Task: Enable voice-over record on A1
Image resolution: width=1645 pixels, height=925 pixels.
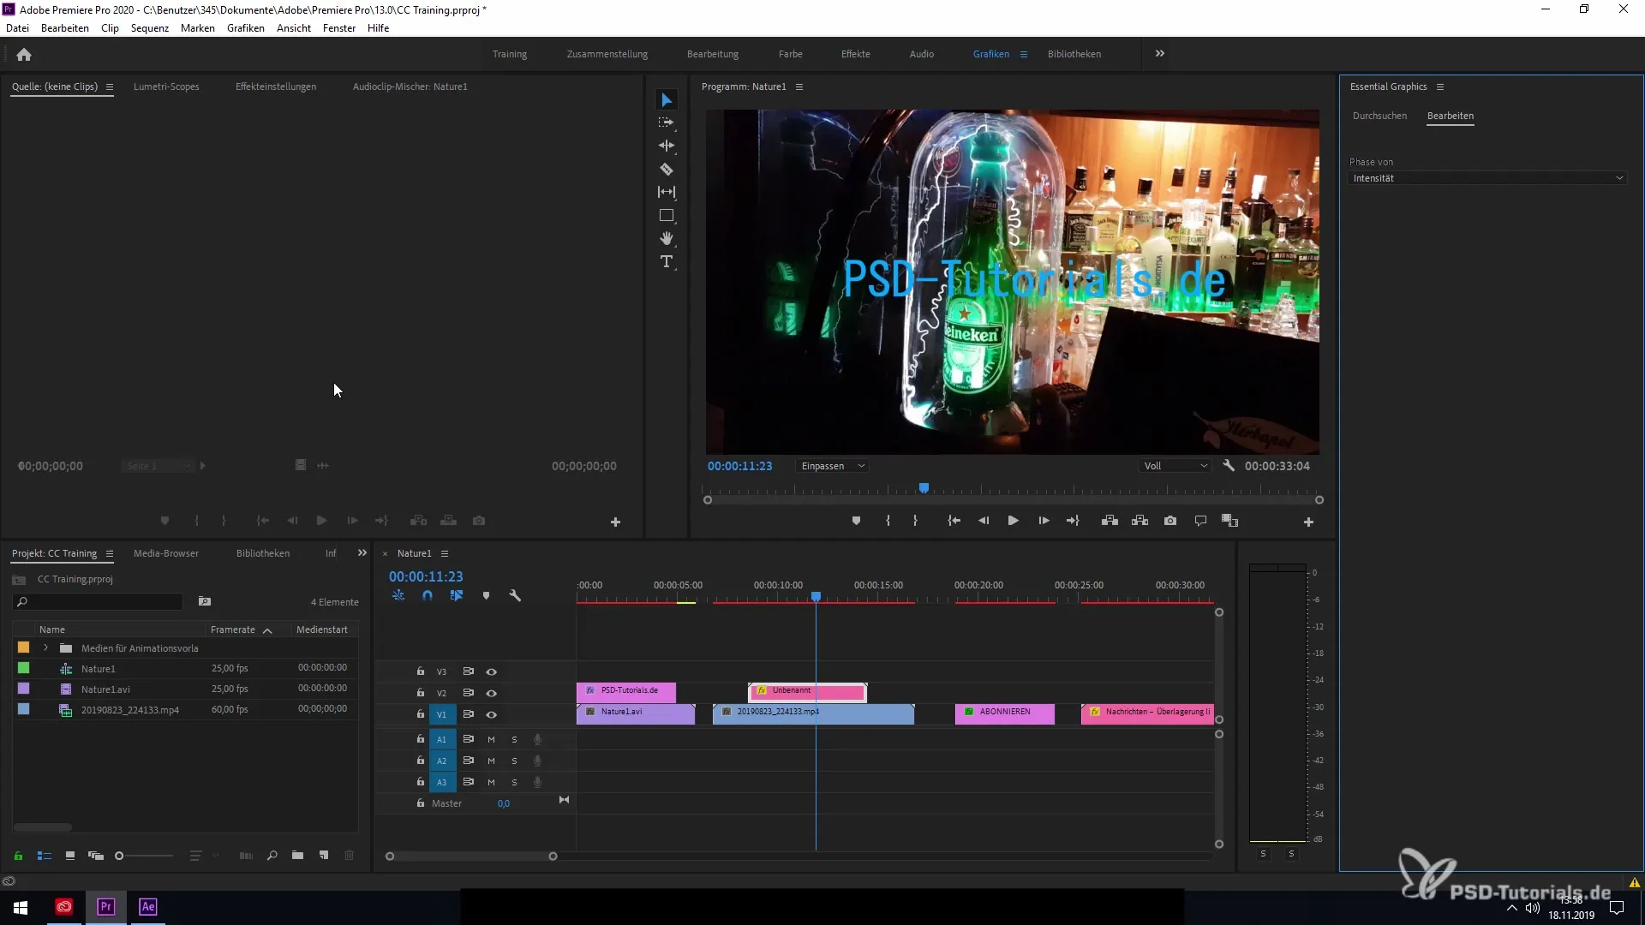Action: pyautogui.click(x=537, y=739)
